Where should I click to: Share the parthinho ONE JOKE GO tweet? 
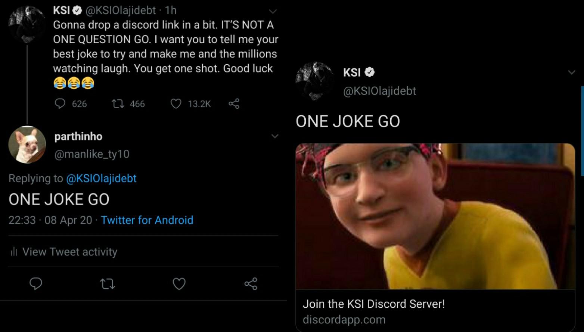click(x=251, y=284)
